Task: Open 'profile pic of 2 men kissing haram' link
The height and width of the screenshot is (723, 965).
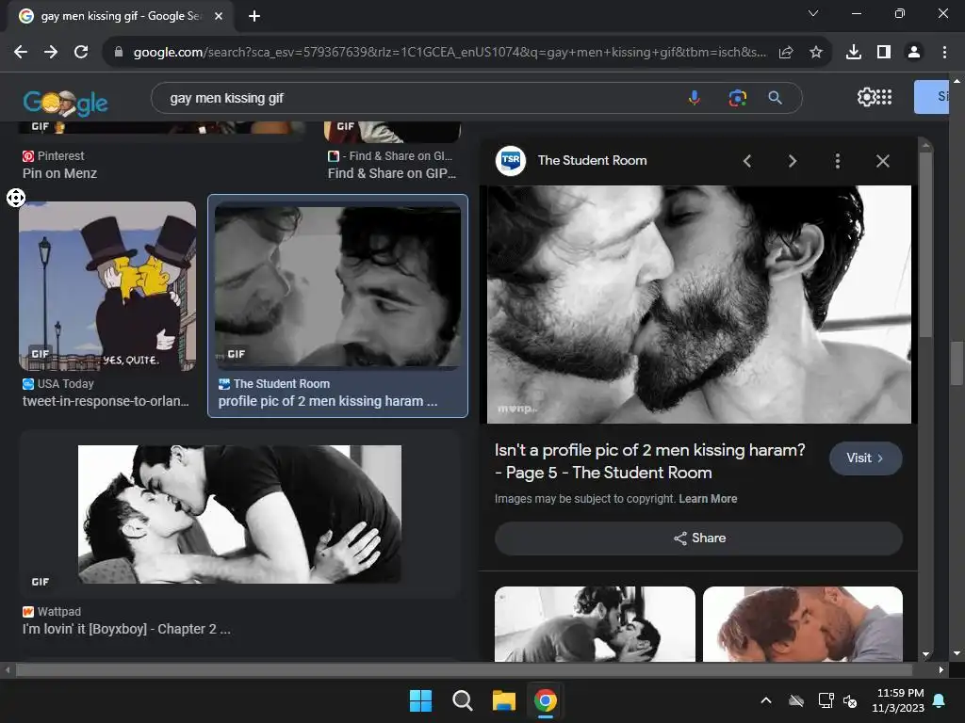Action: 328,401
